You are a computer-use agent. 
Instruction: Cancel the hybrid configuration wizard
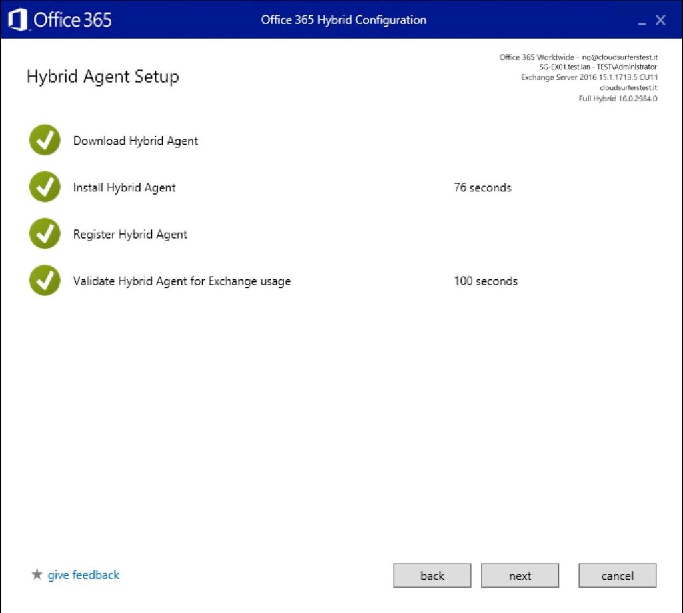[617, 576]
